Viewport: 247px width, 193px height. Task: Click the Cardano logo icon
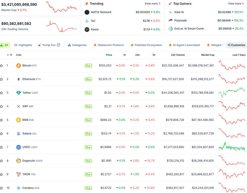18,188
